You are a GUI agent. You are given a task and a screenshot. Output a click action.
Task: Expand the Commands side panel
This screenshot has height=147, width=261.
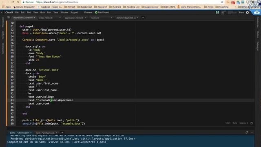(x=3, y=49)
